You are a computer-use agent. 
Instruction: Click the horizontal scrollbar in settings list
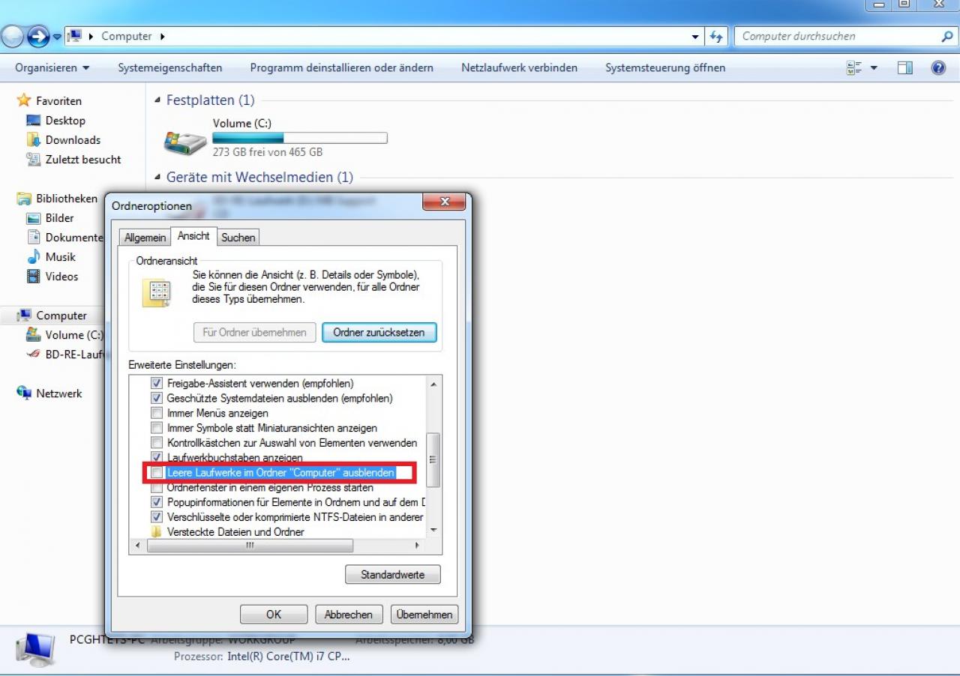point(250,546)
